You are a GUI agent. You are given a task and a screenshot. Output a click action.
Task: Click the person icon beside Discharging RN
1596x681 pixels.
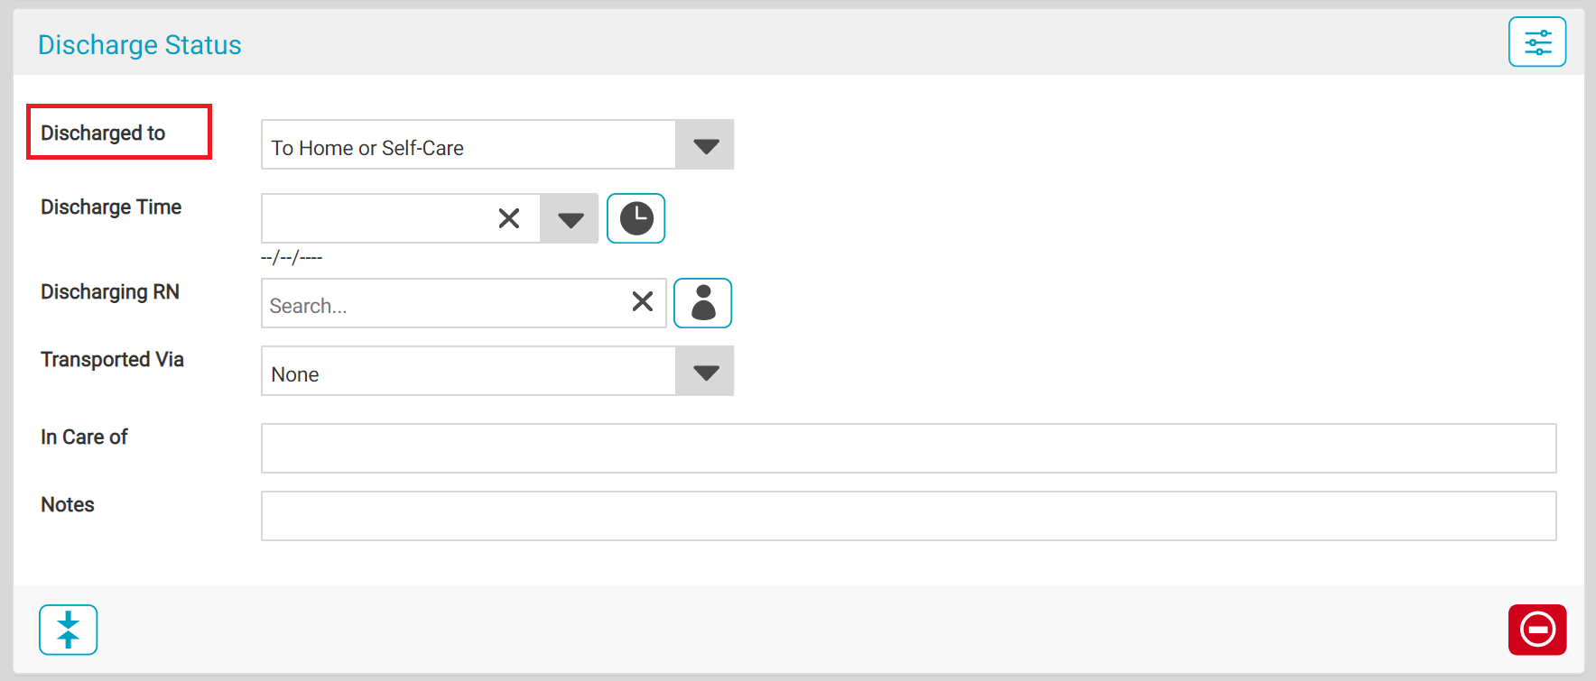click(x=702, y=303)
